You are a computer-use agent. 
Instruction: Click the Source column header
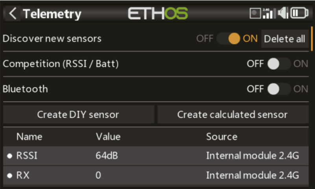pyautogui.click(x=222, y=137)
